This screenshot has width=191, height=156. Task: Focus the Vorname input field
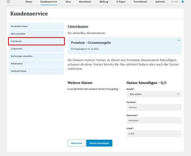[x=154, y=108]
